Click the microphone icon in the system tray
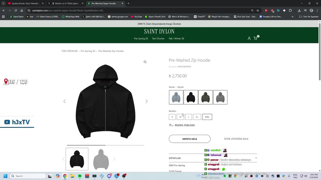Image resolution: width=321 pixels, height=180 pixels. pos(289,176)
